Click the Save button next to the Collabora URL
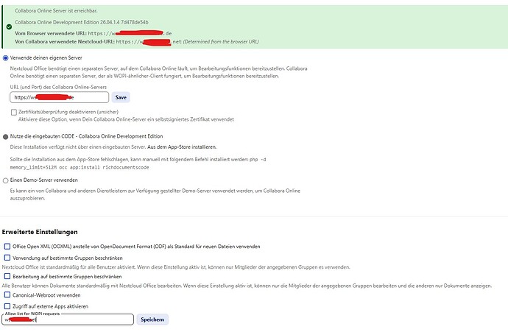Image resolution: width=508 pixels, height=332 pixels. point(121,97)
